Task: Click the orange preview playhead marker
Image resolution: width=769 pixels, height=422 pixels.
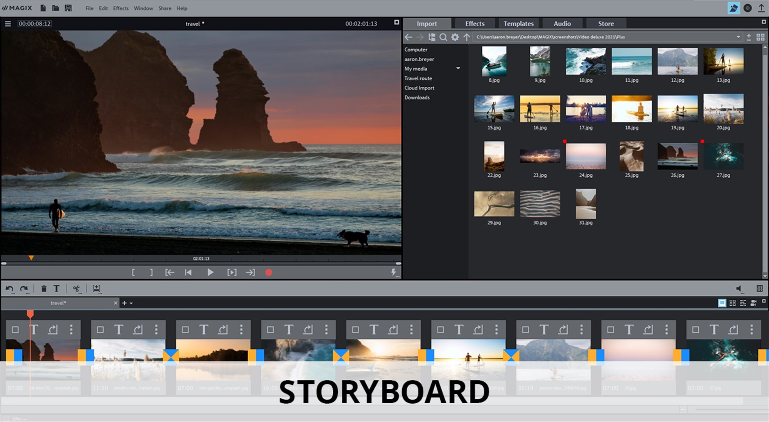Action: (x=31, y=258)
